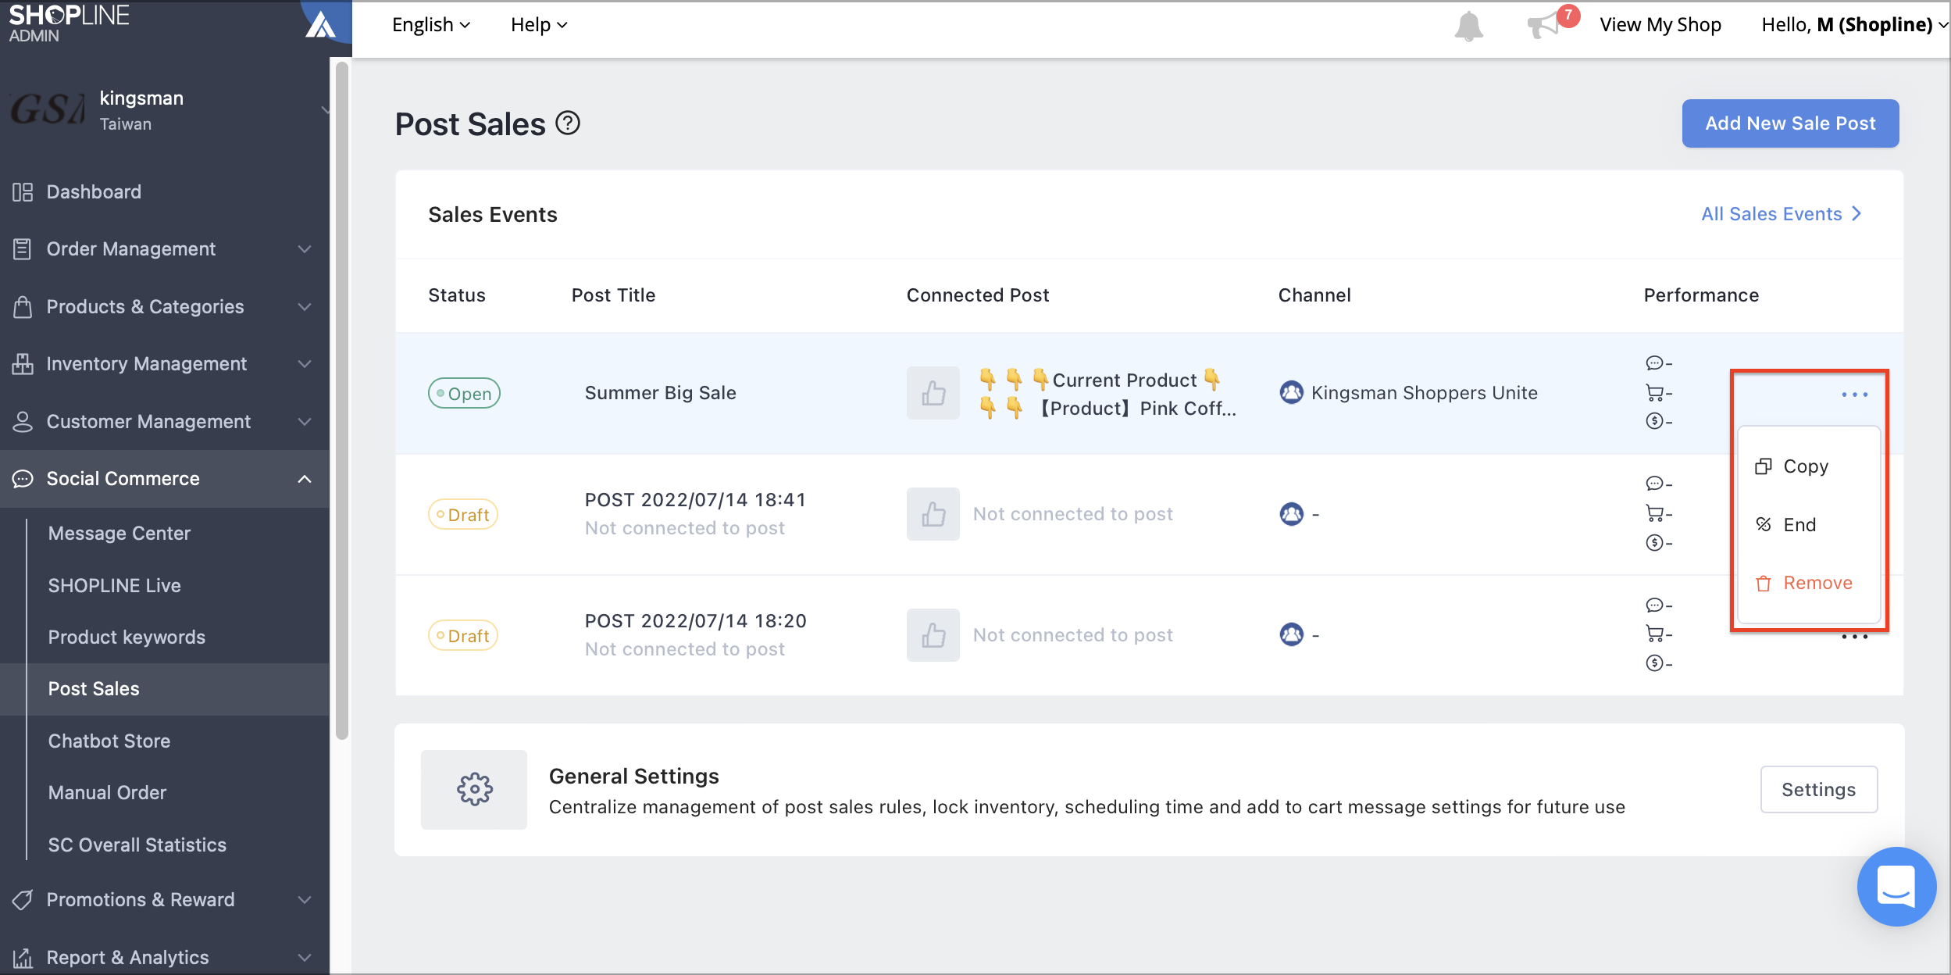Click comment count icon in POST 18:41 row

pos(1653,484)
